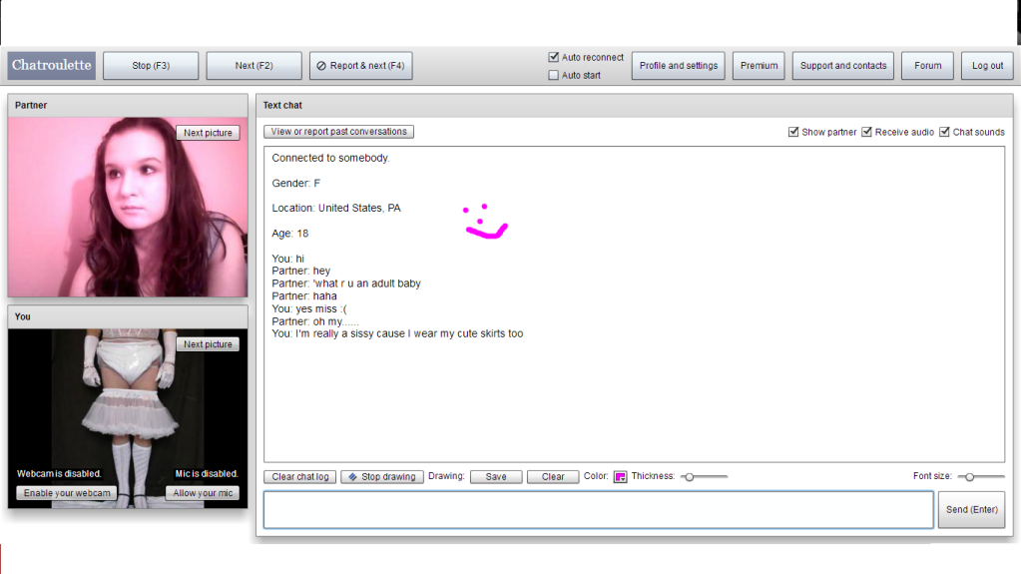
Task: Click the Stop drawing button
Action: click(x=382, y=477)
